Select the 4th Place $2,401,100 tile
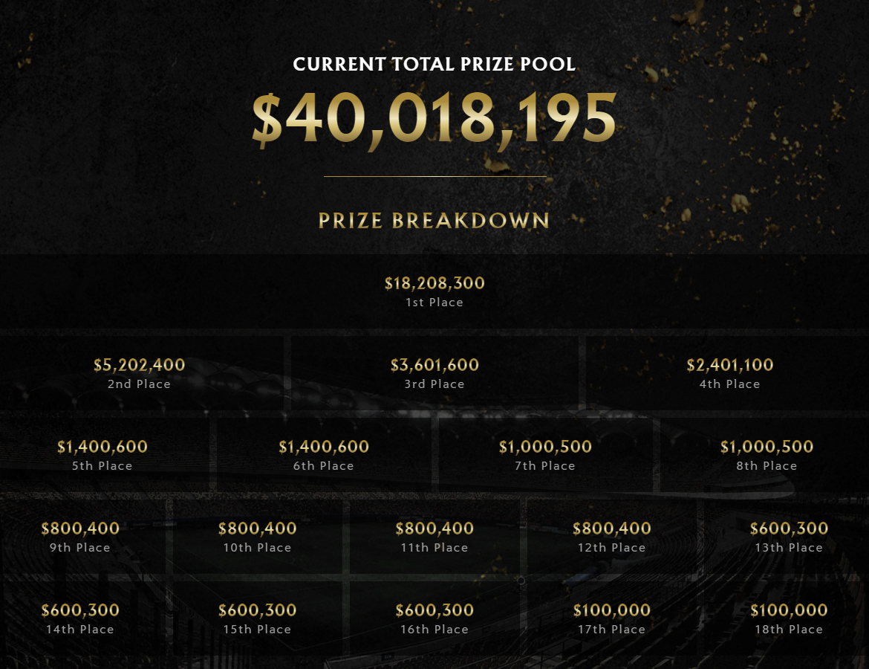The width and height of the screenshot is (869, 669). 727,373
